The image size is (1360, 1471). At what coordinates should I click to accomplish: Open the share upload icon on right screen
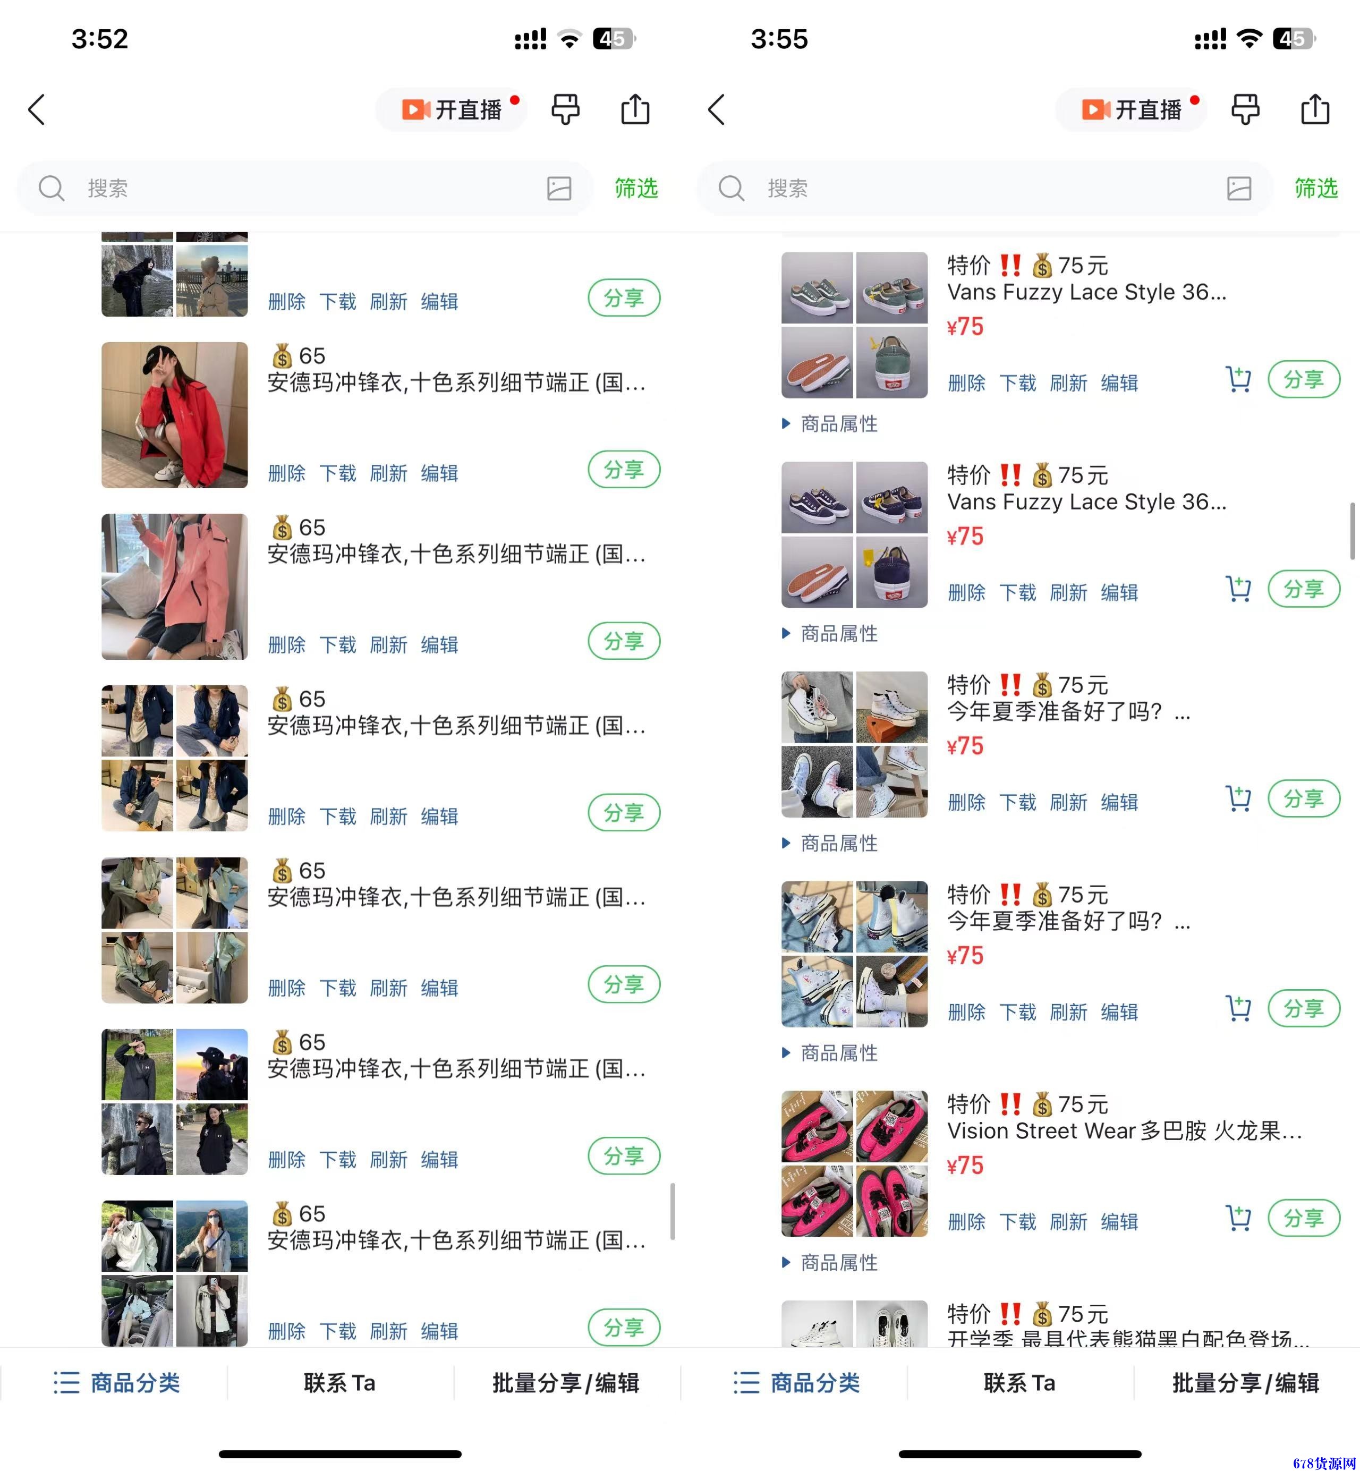(x=1315, y=109)
